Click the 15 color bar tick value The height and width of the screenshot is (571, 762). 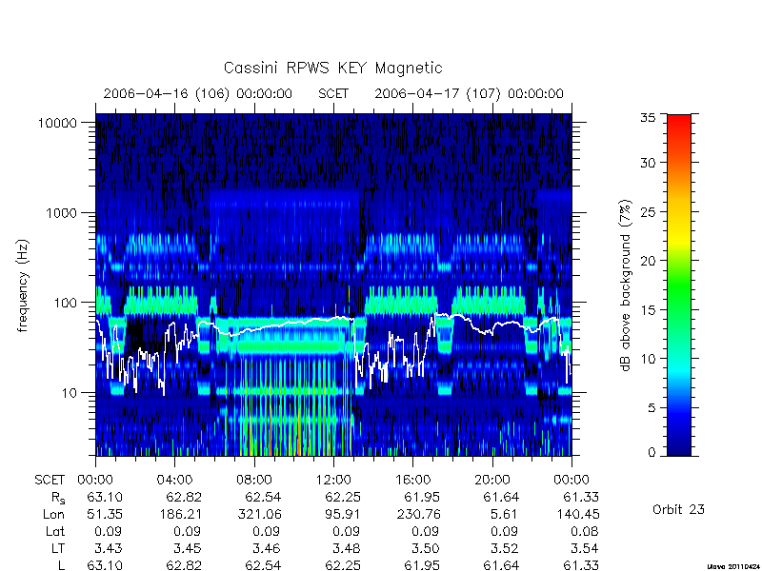pos(648,310)
